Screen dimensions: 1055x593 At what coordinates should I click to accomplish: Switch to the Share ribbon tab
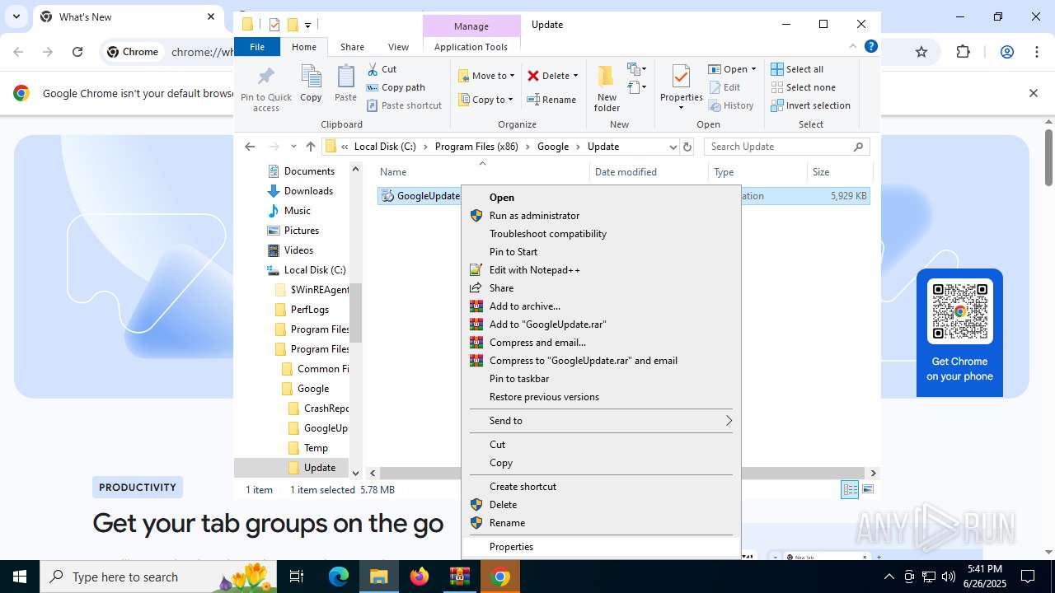(x=352, y=47)
